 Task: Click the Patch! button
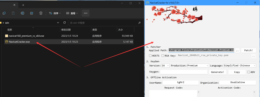pos(249,51)
